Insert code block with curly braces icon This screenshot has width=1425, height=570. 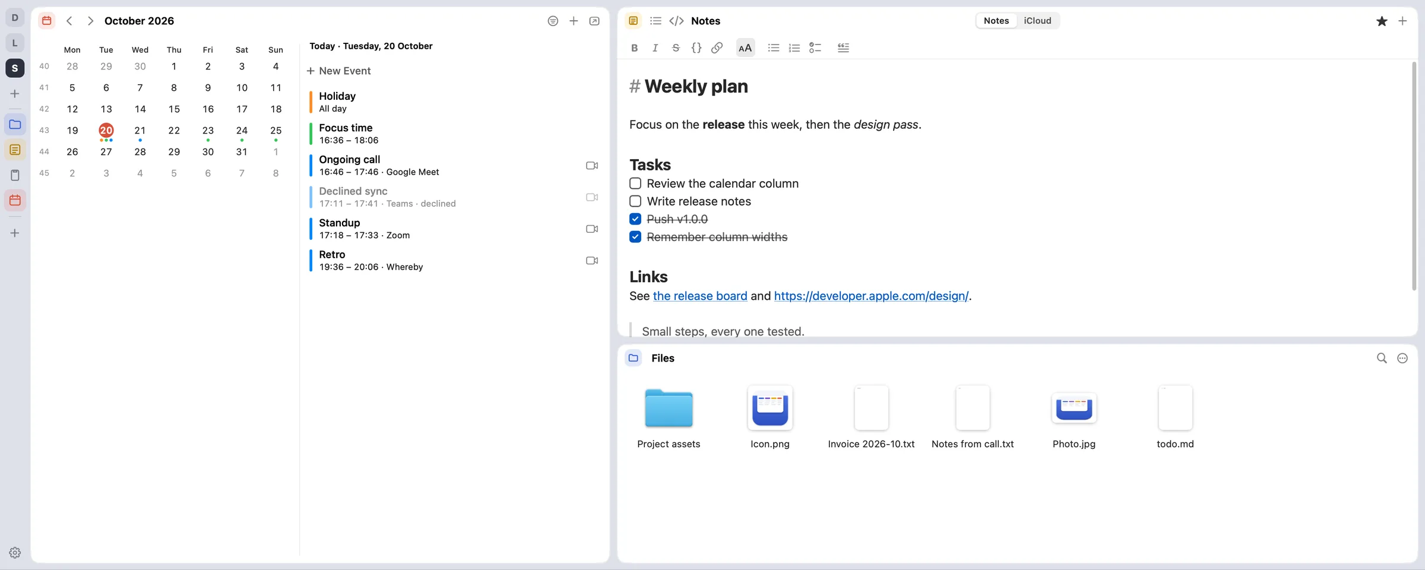696,48
